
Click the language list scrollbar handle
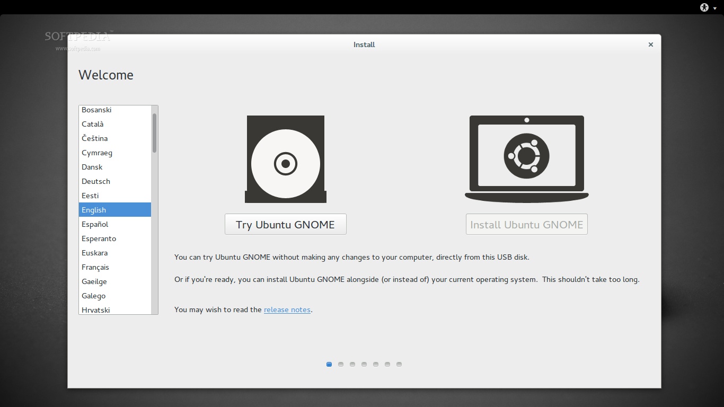point(154,132)
